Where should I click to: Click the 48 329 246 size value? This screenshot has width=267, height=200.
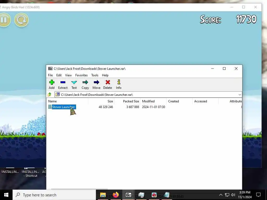click(x=106, y=107)
